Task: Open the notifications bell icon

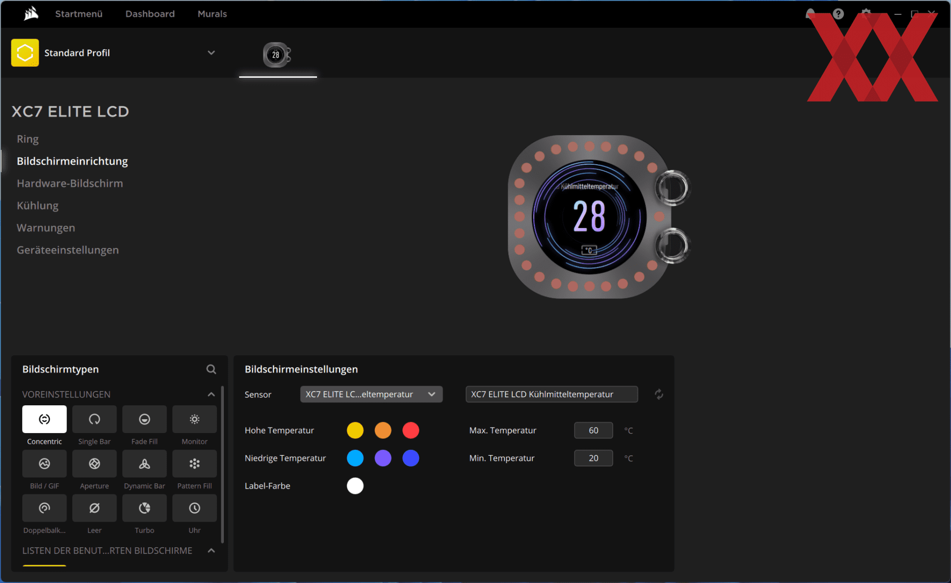Action: pyautogui.click(x=810, y=14)
